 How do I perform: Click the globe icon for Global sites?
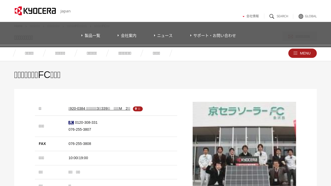(301, 16)
